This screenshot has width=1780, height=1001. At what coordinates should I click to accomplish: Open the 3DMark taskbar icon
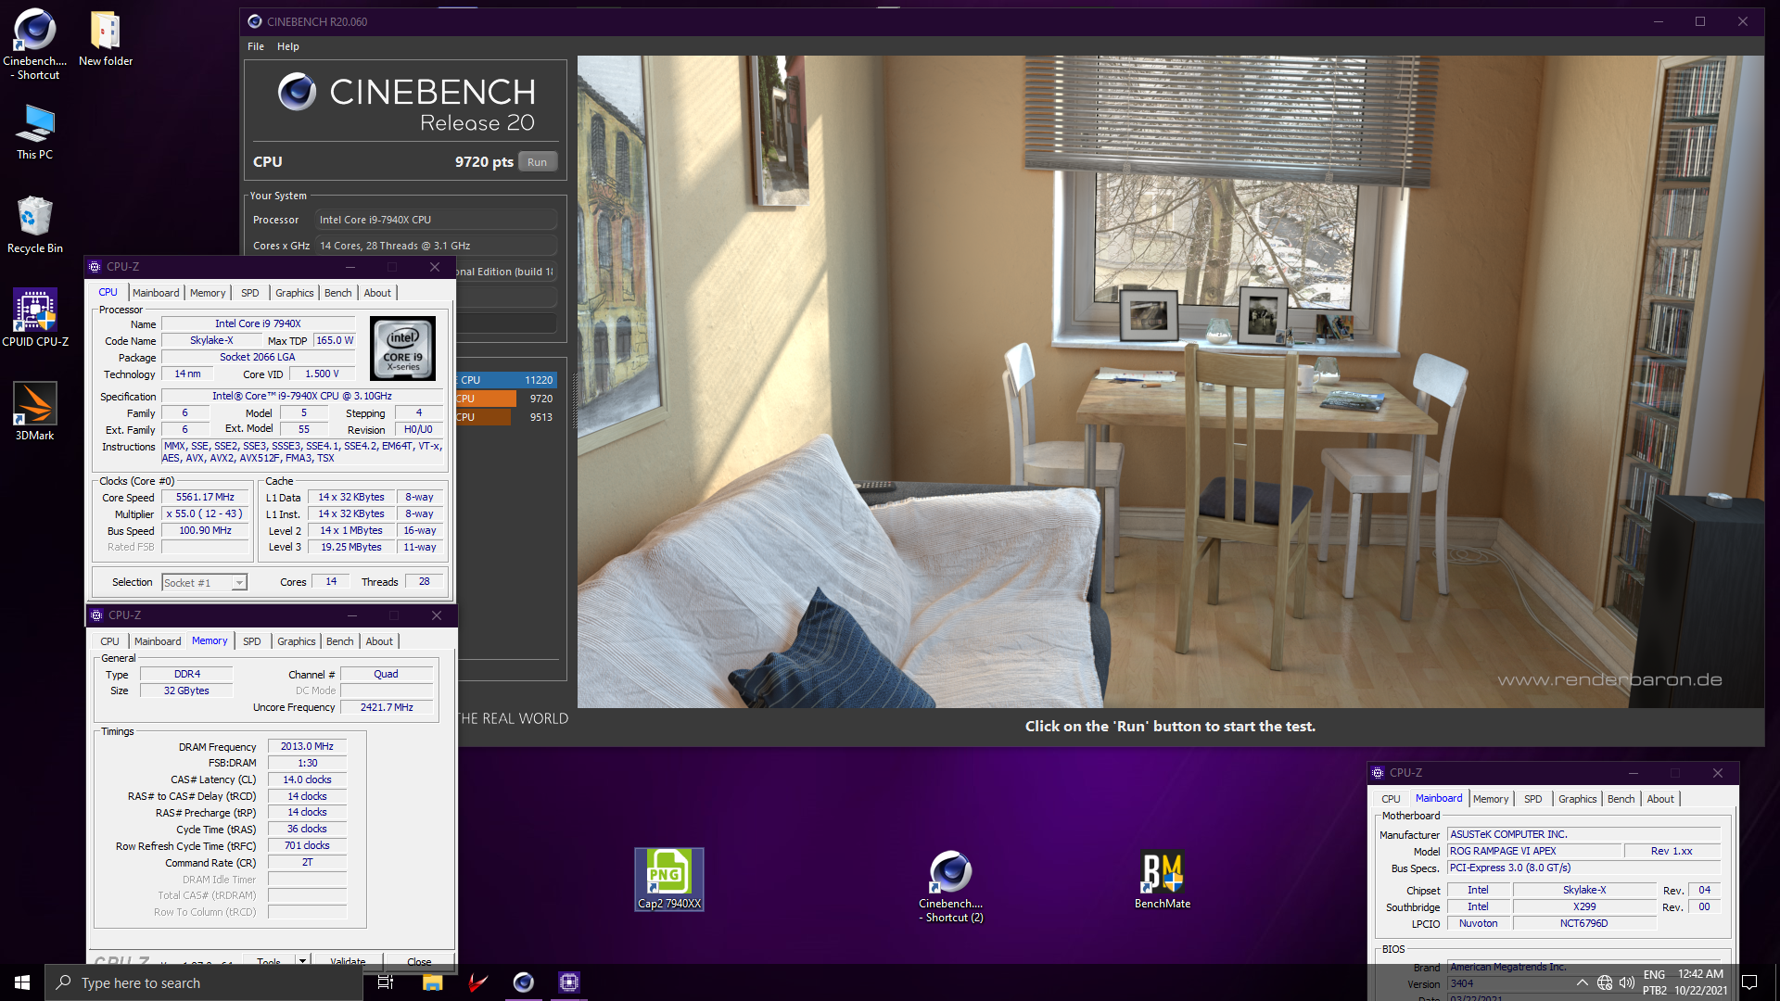tap(478, 982)
